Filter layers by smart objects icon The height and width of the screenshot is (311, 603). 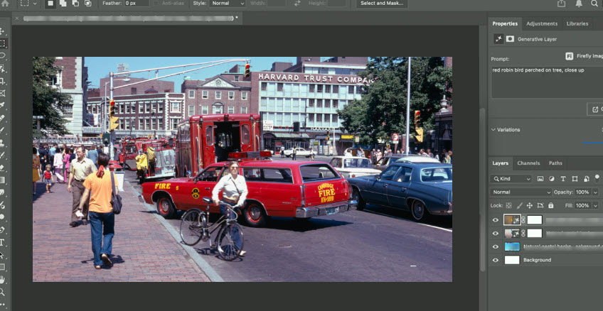pyautogui.click(x=586, y=178)
